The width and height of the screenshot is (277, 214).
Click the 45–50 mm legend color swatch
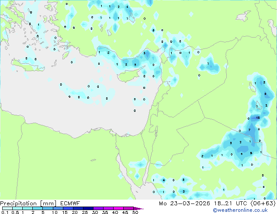(128, 208)
